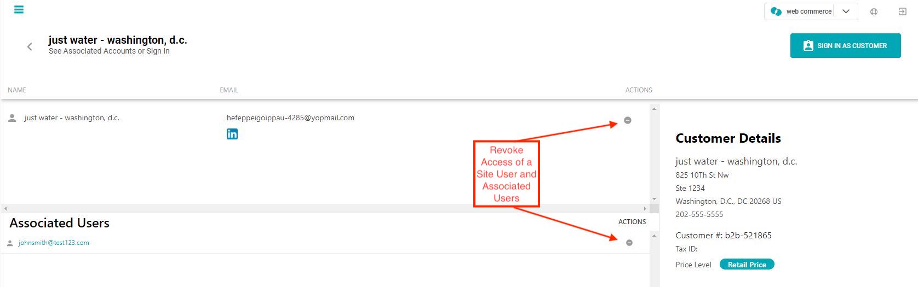The width and height of the screenshot is (918, 287).
Task: Click the sign-out icon in the top bar
Action: pyautogui.click(x=903, y=11)
